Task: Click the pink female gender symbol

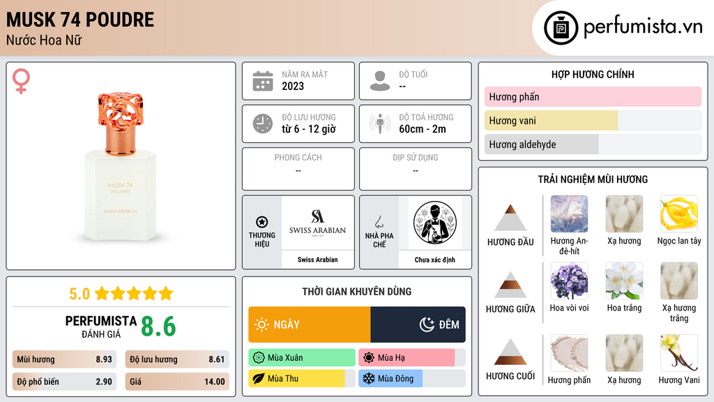Action: tap(21, 81)
